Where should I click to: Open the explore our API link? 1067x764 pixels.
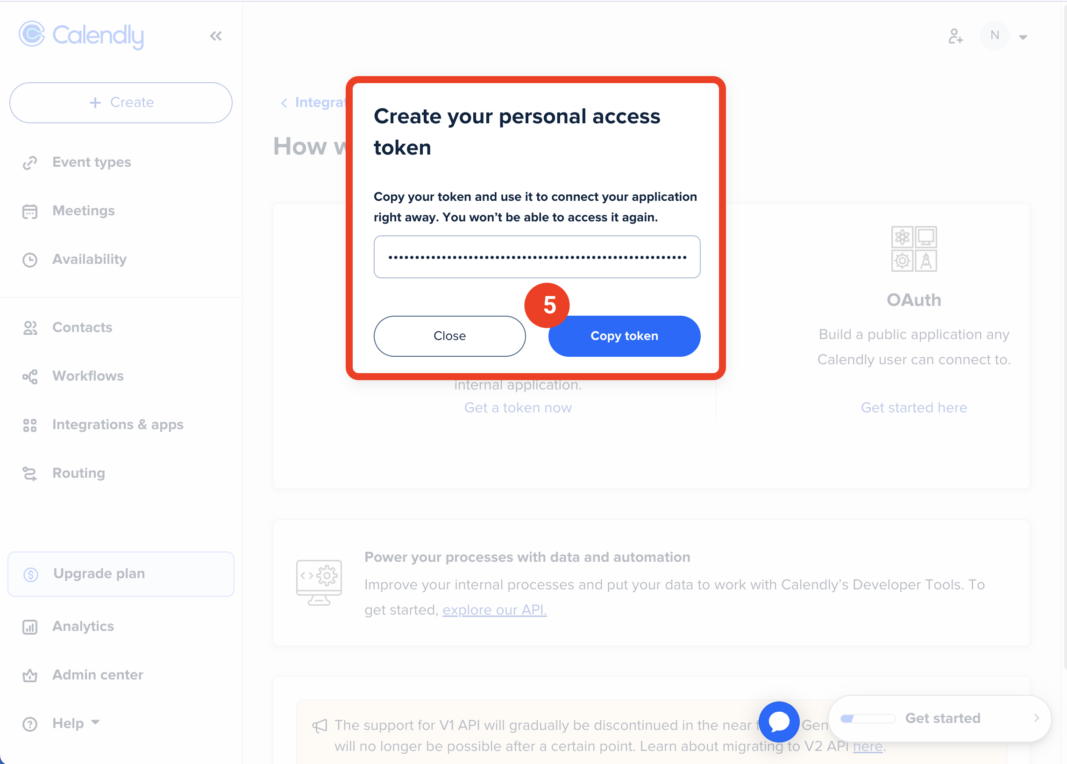(494, 610)
